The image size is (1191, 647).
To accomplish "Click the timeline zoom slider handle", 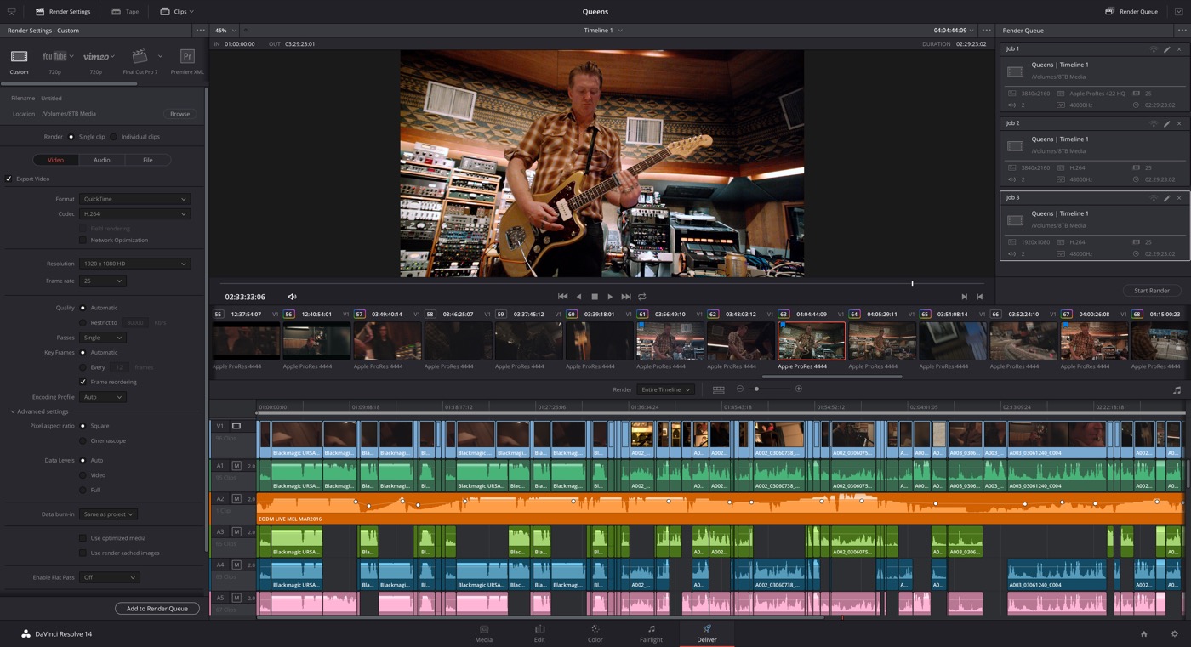I will coord(756,389).
